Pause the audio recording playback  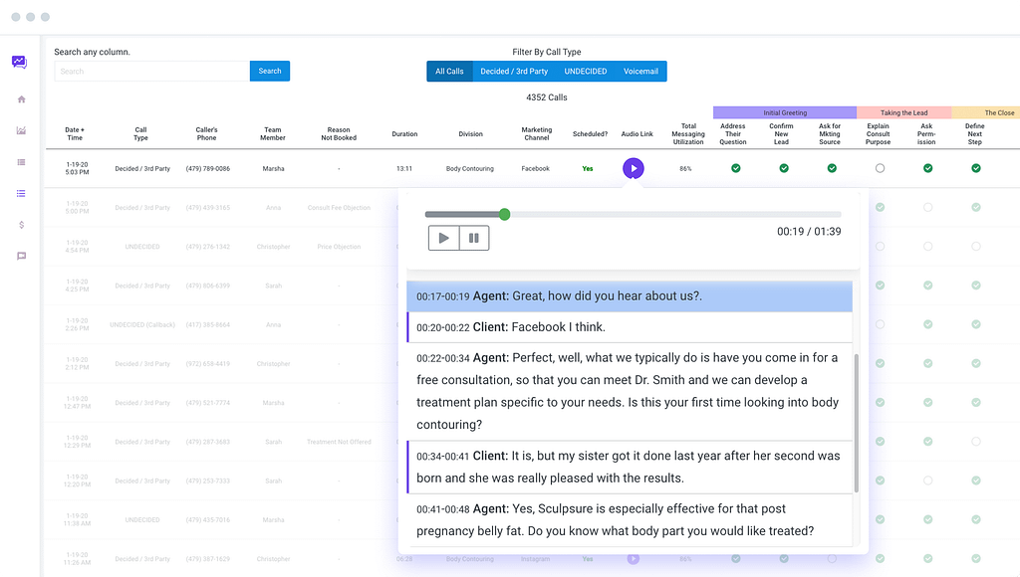coord(474,238)
